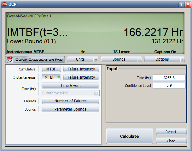
Task: Select Cumulative Failure Intensity
Action: (81, 69)
